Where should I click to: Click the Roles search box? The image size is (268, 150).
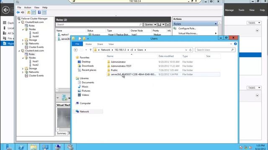point(99,25)
